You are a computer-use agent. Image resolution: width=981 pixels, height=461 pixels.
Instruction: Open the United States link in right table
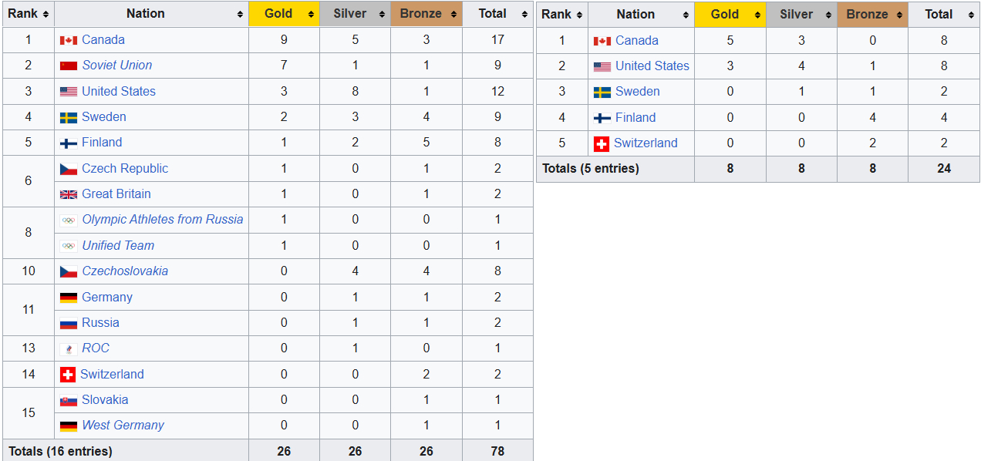pos(652,66)
